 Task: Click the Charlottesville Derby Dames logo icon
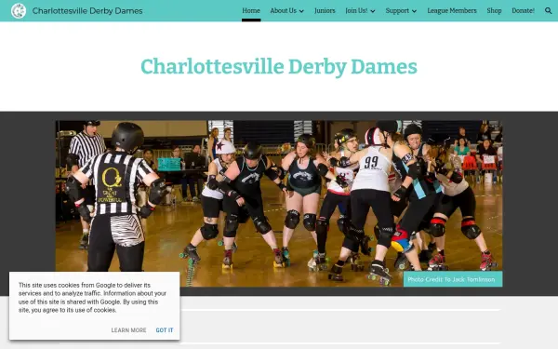tap(19, 10)
